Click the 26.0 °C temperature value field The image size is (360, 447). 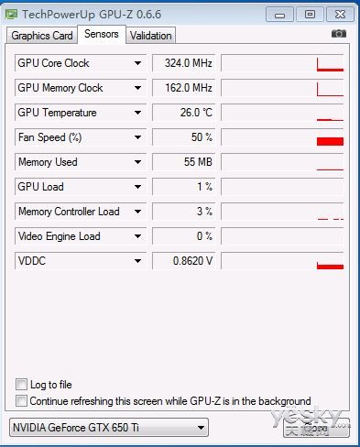(x=184, y=113)
